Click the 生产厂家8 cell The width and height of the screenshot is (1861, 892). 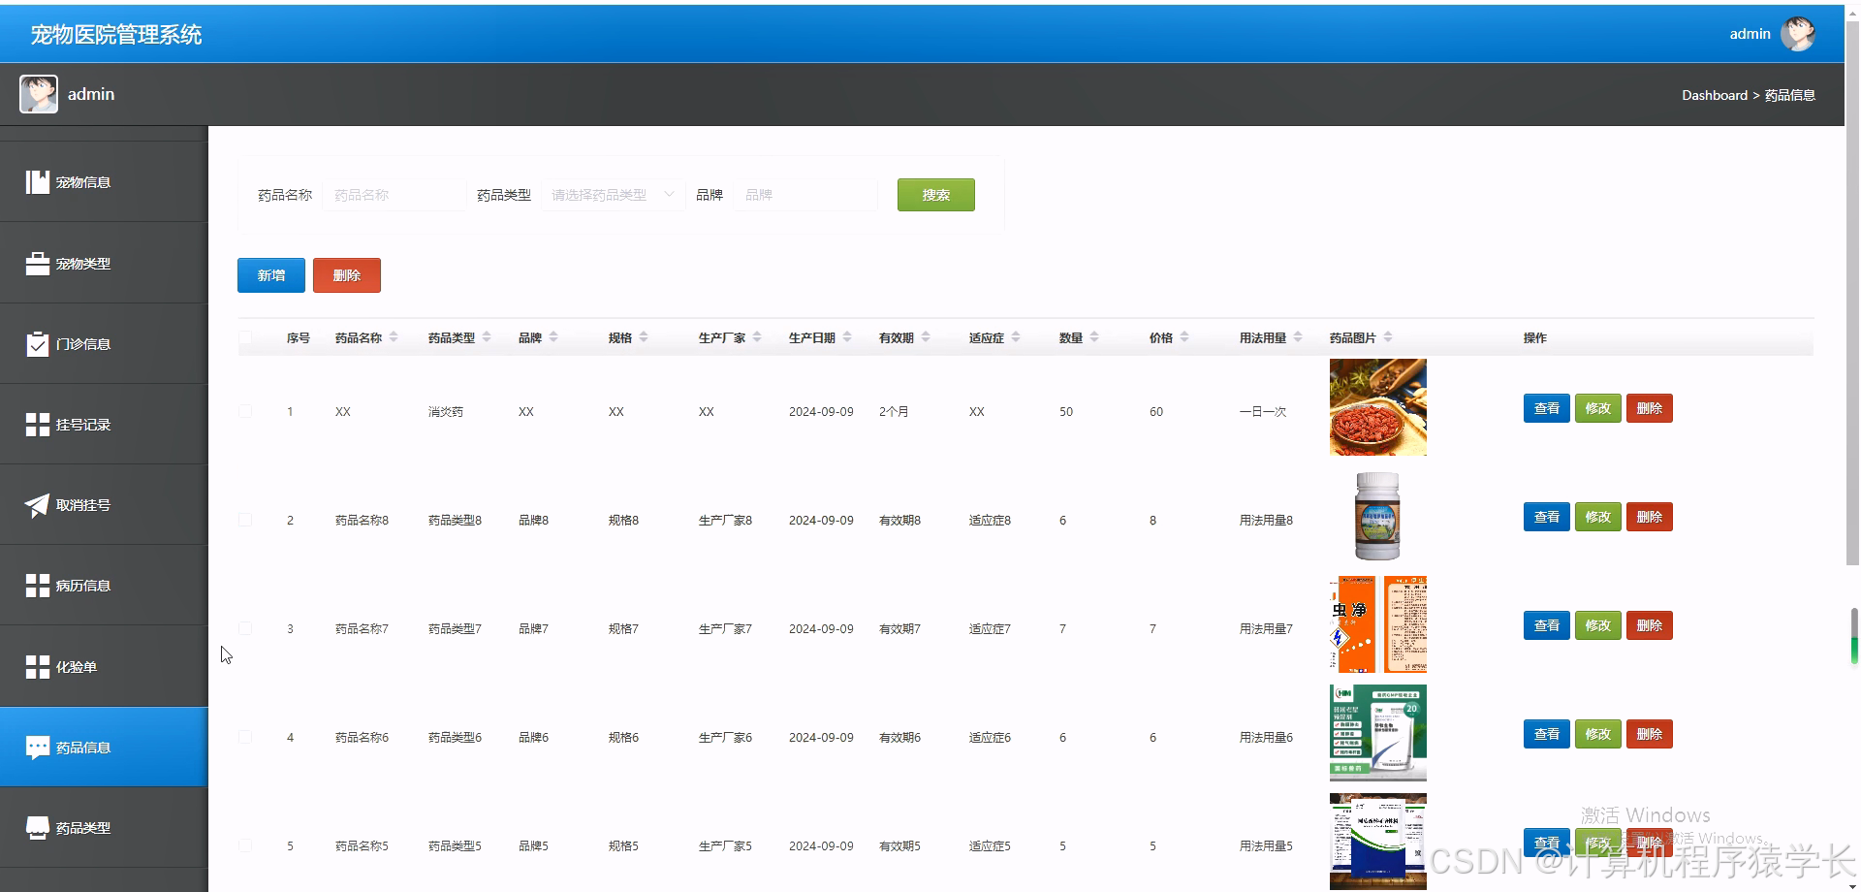click(725, 521)
